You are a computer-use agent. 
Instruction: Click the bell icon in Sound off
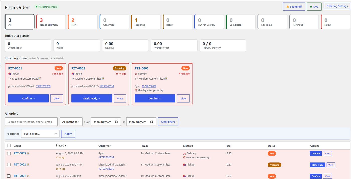[288, 7]
